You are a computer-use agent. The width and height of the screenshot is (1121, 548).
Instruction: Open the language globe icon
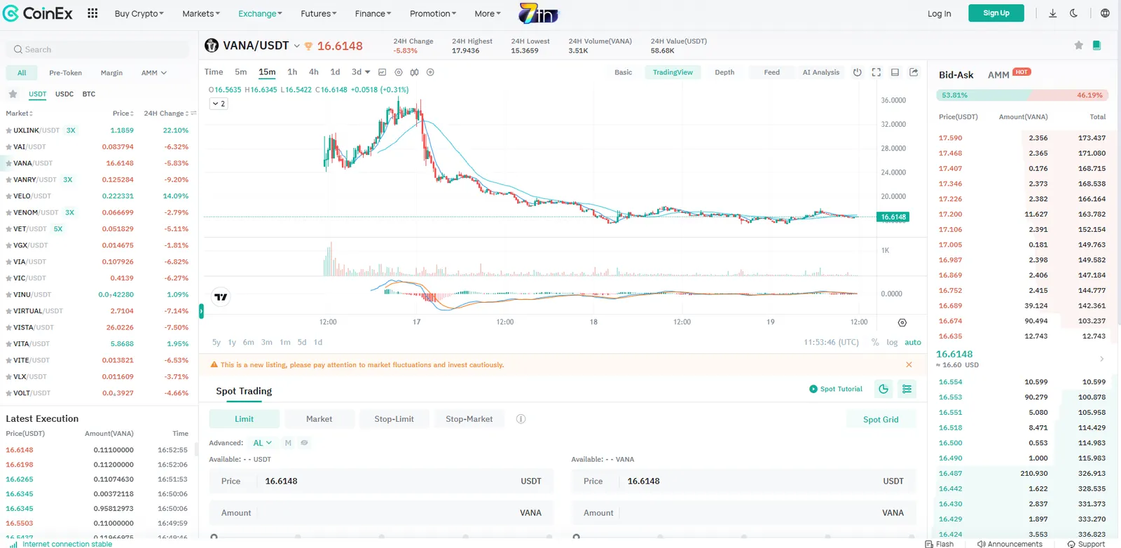[1105, 13]
